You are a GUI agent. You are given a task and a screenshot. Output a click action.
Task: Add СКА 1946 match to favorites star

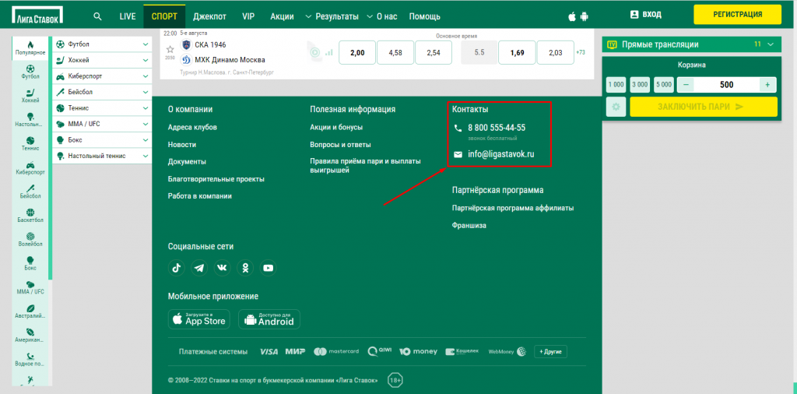point(170,49)
